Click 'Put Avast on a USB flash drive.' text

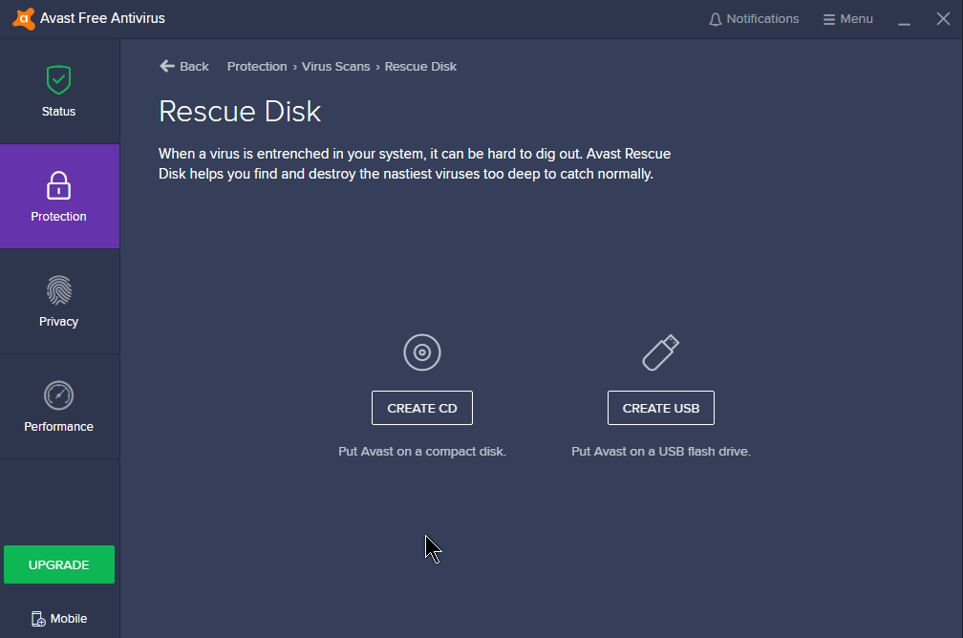coord(661,452)
